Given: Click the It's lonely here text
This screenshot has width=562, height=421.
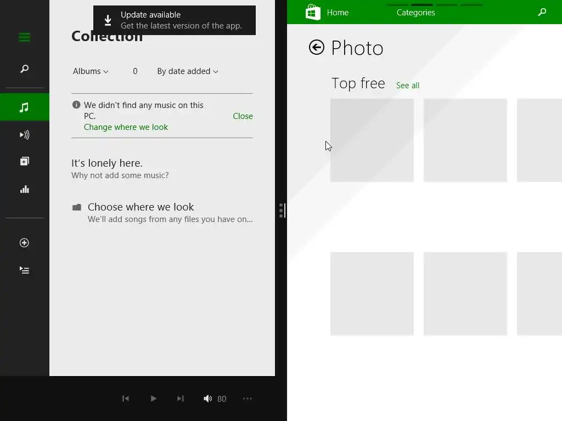Looking at the screenshot, I should tap(107, 163).
